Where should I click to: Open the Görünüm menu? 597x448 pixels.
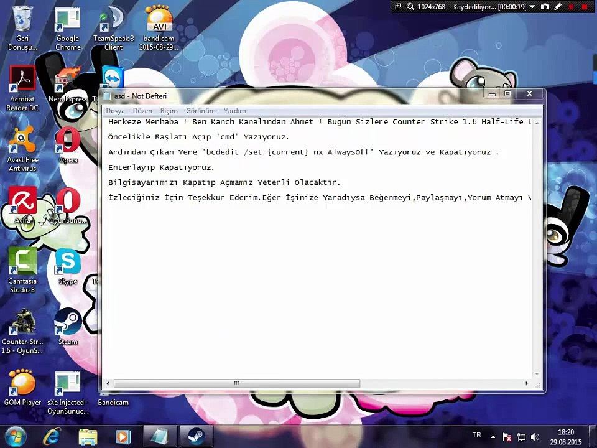pos(201,111)
